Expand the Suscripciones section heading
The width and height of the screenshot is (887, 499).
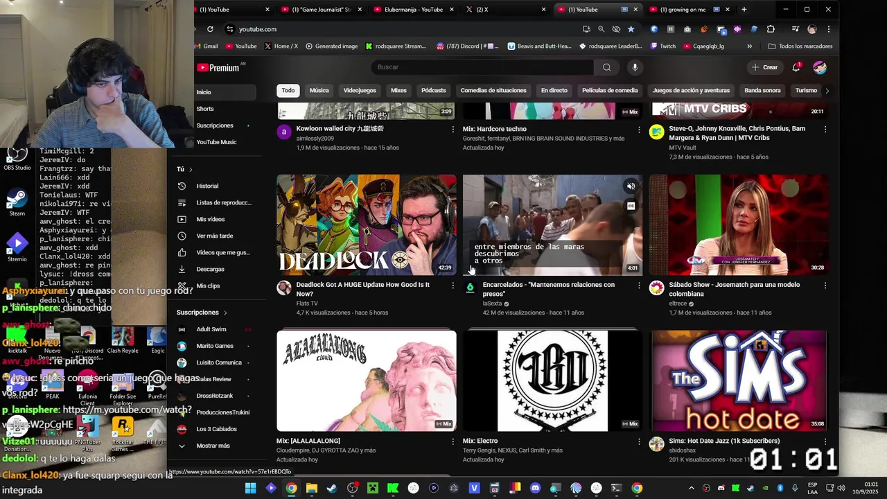coord(202,313)
